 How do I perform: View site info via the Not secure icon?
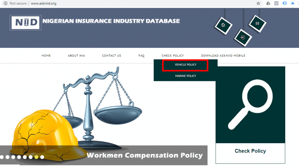pos(6,3)
